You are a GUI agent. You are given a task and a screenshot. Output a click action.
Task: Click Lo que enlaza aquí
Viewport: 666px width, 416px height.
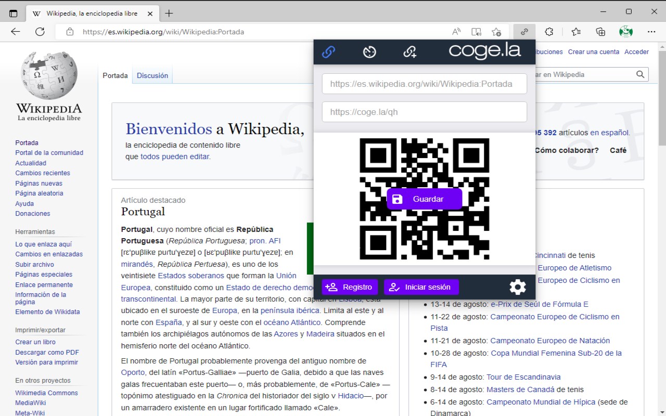pos(44,244)
